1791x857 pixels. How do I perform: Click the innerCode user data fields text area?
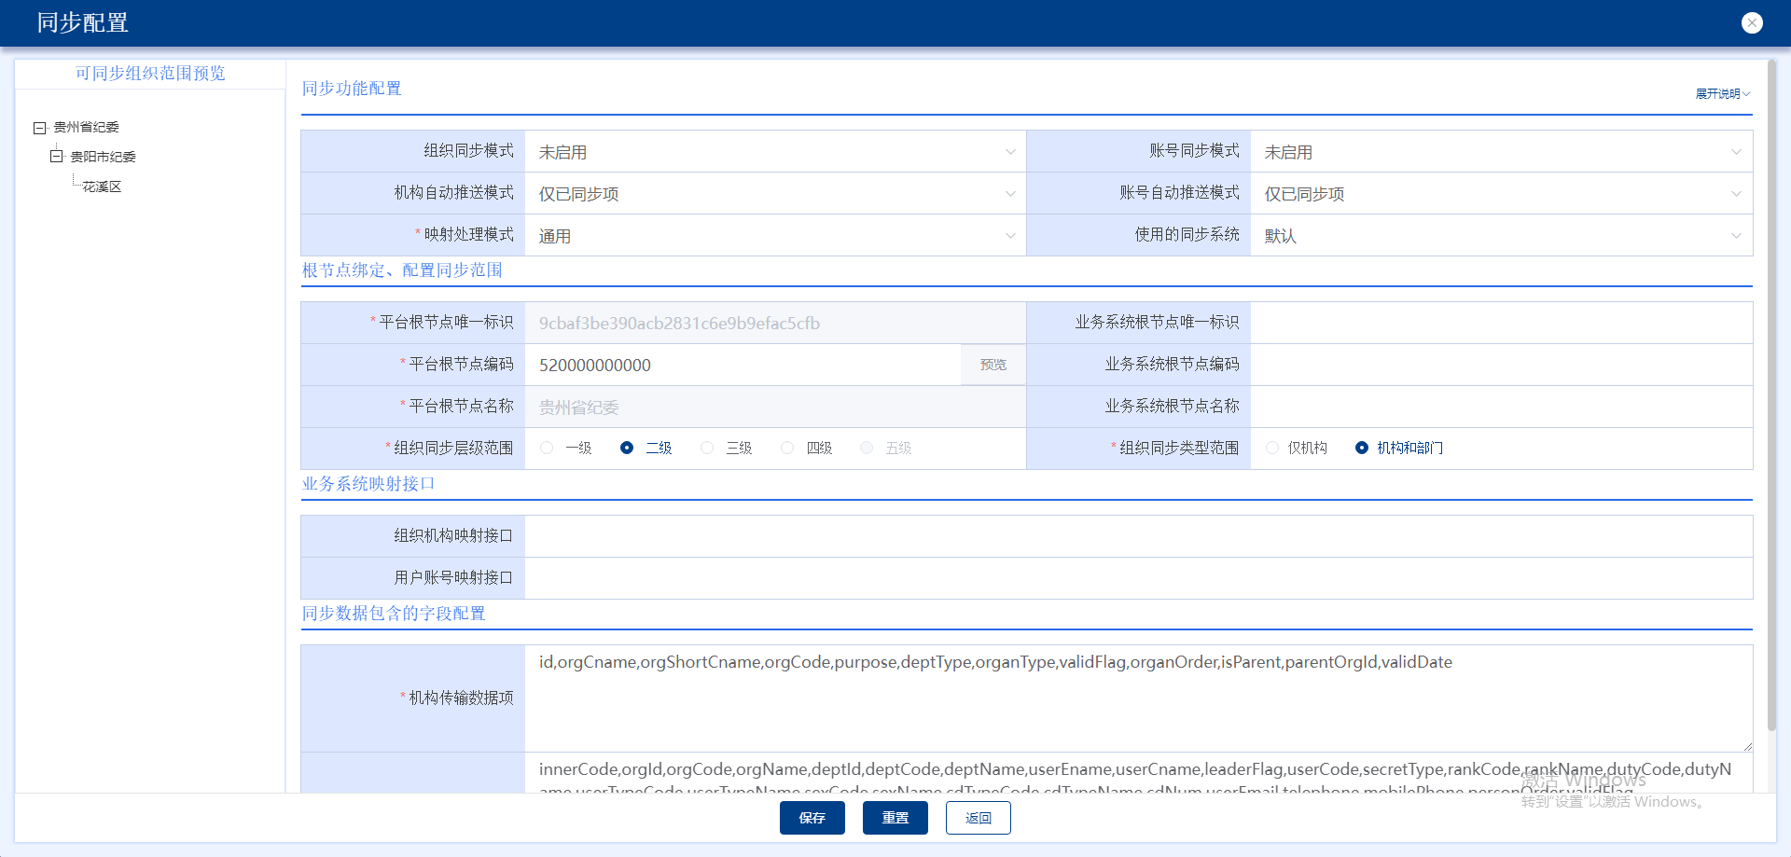1139,774
